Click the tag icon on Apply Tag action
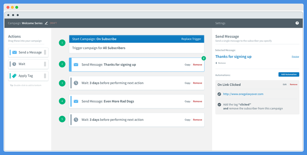 14,76
